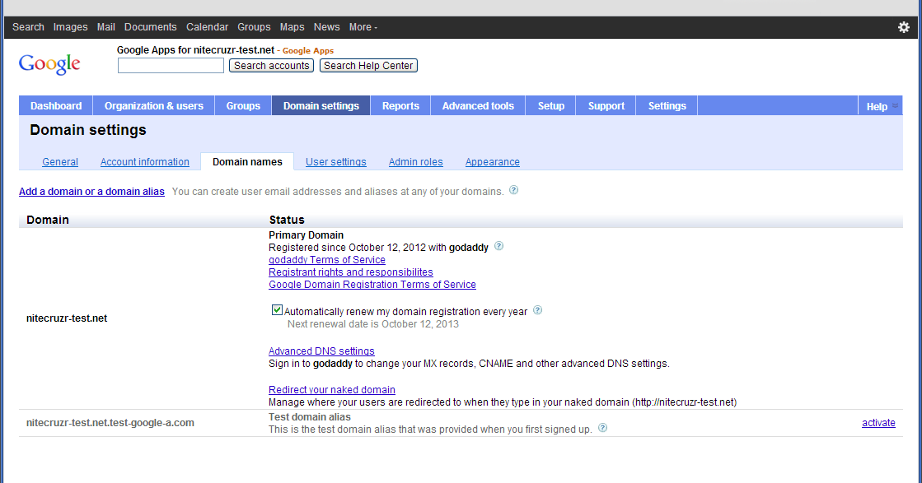The width and height of the screenshot is (922, 483).
Task: Open the Dashboard tab
Action: [x=56, y=105]
